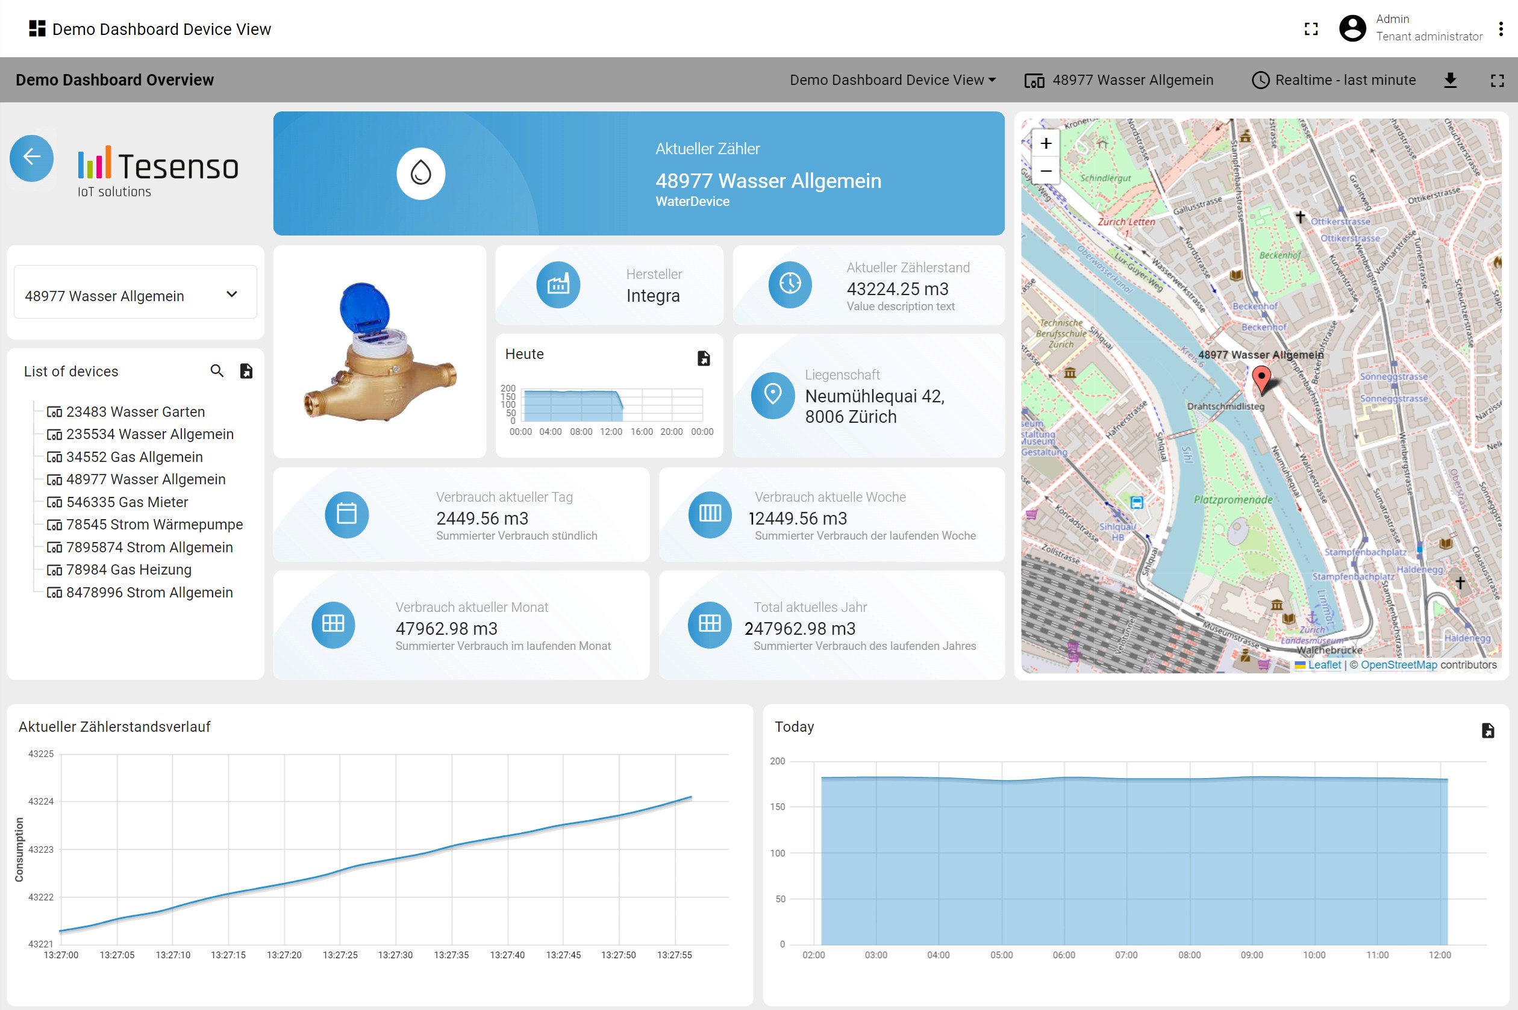Click the export icon on the Heute widget

tap(704, 358)
